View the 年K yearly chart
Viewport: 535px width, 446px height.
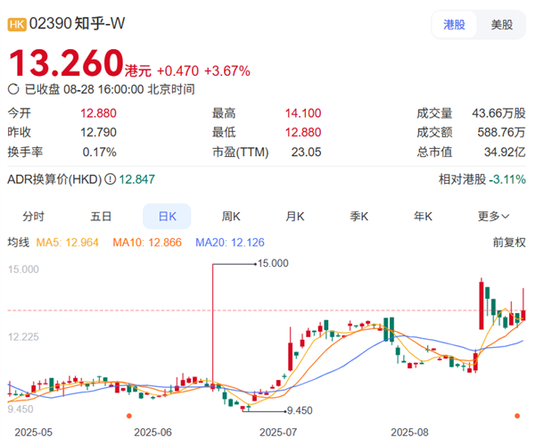(x=423, y=216)
